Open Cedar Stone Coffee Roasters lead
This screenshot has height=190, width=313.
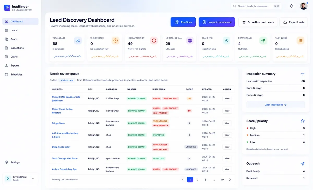pyautogui.click(x=62, y=111)
